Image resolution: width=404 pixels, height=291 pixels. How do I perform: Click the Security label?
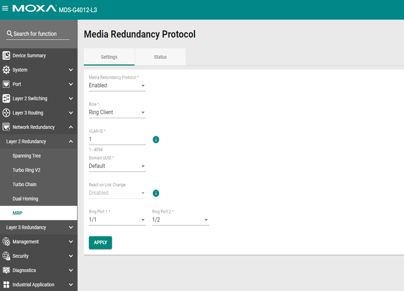[x=20, y=256]
